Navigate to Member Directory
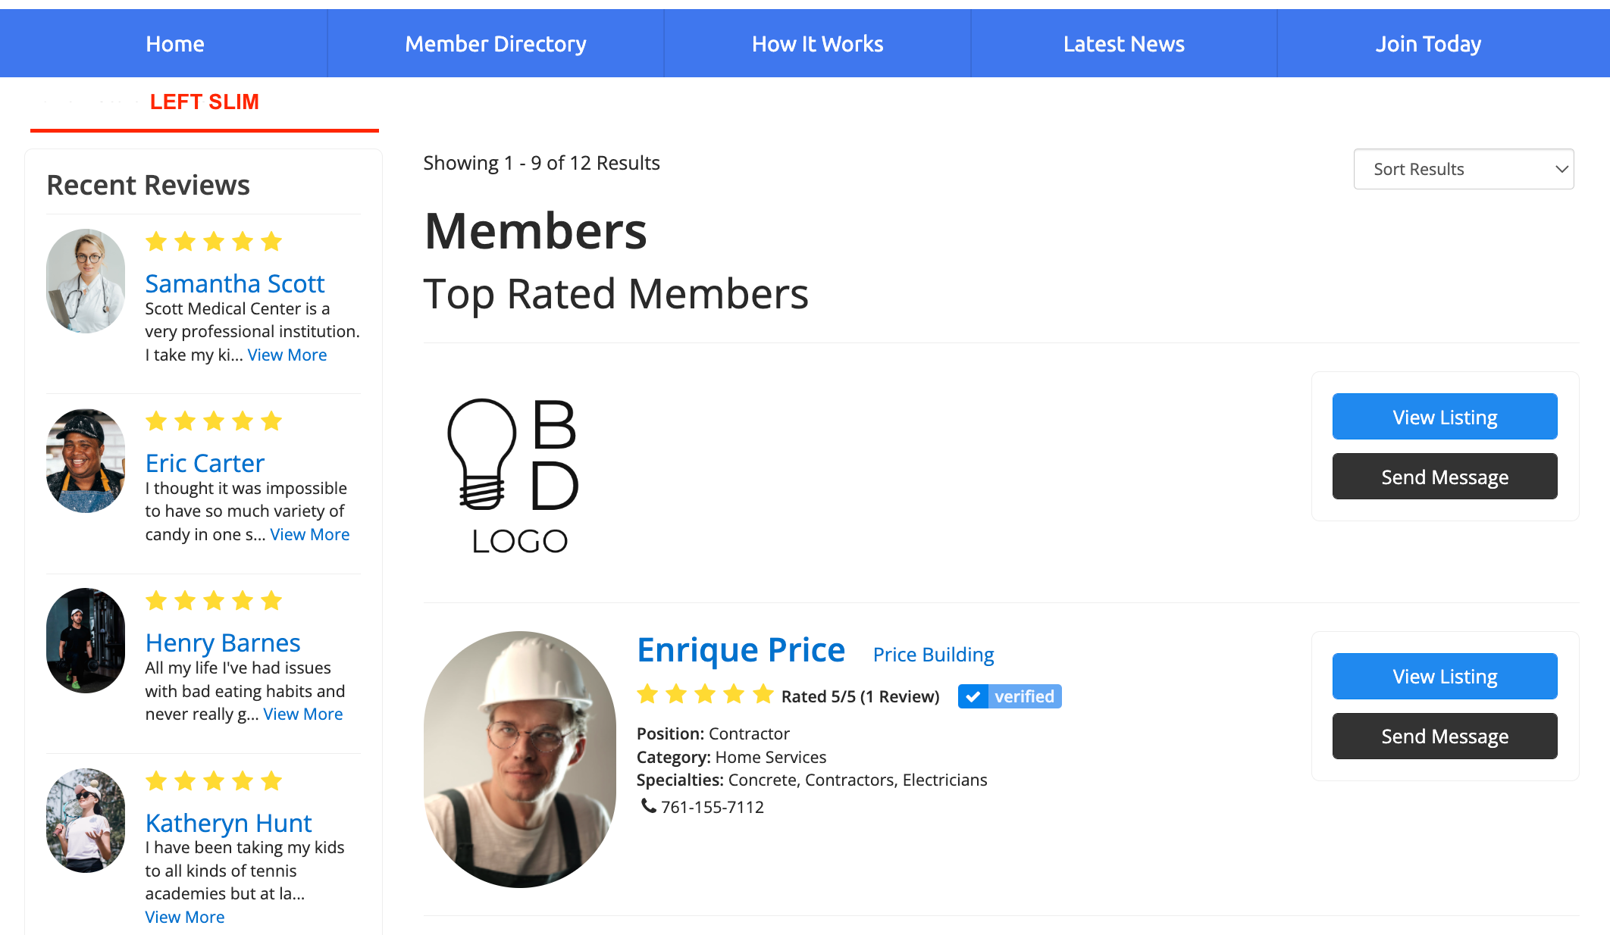This screenshot has height=935, width=1610. [496, 43]
